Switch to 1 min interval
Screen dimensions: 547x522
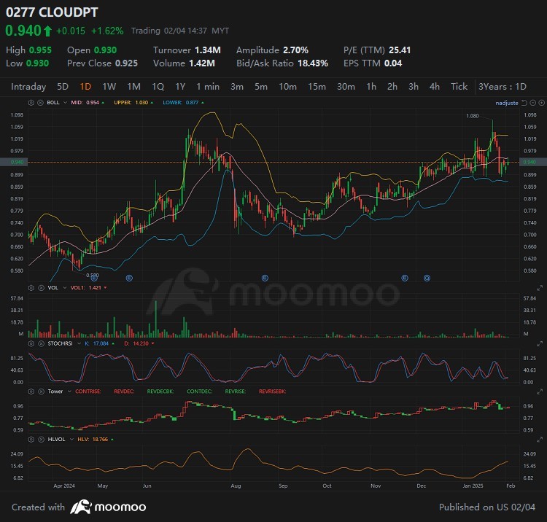208,87
